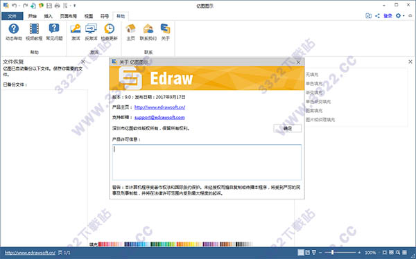Select 图案填充 pattern fill option
416x259 pixels.
pos(314,111)
